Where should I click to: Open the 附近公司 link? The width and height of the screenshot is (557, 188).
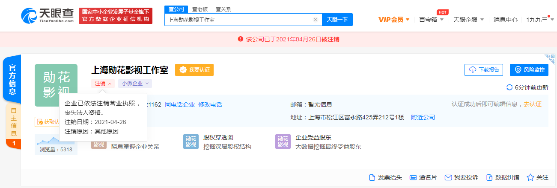tap(423, 117)
